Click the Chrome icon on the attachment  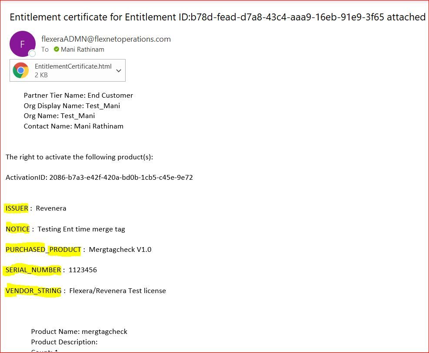(21, 70)
